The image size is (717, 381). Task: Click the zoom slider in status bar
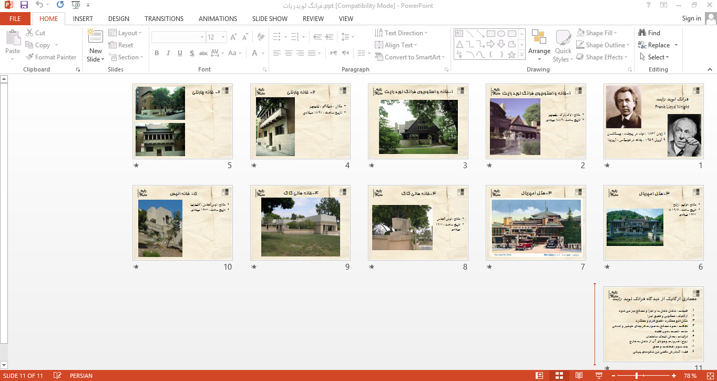644,376
